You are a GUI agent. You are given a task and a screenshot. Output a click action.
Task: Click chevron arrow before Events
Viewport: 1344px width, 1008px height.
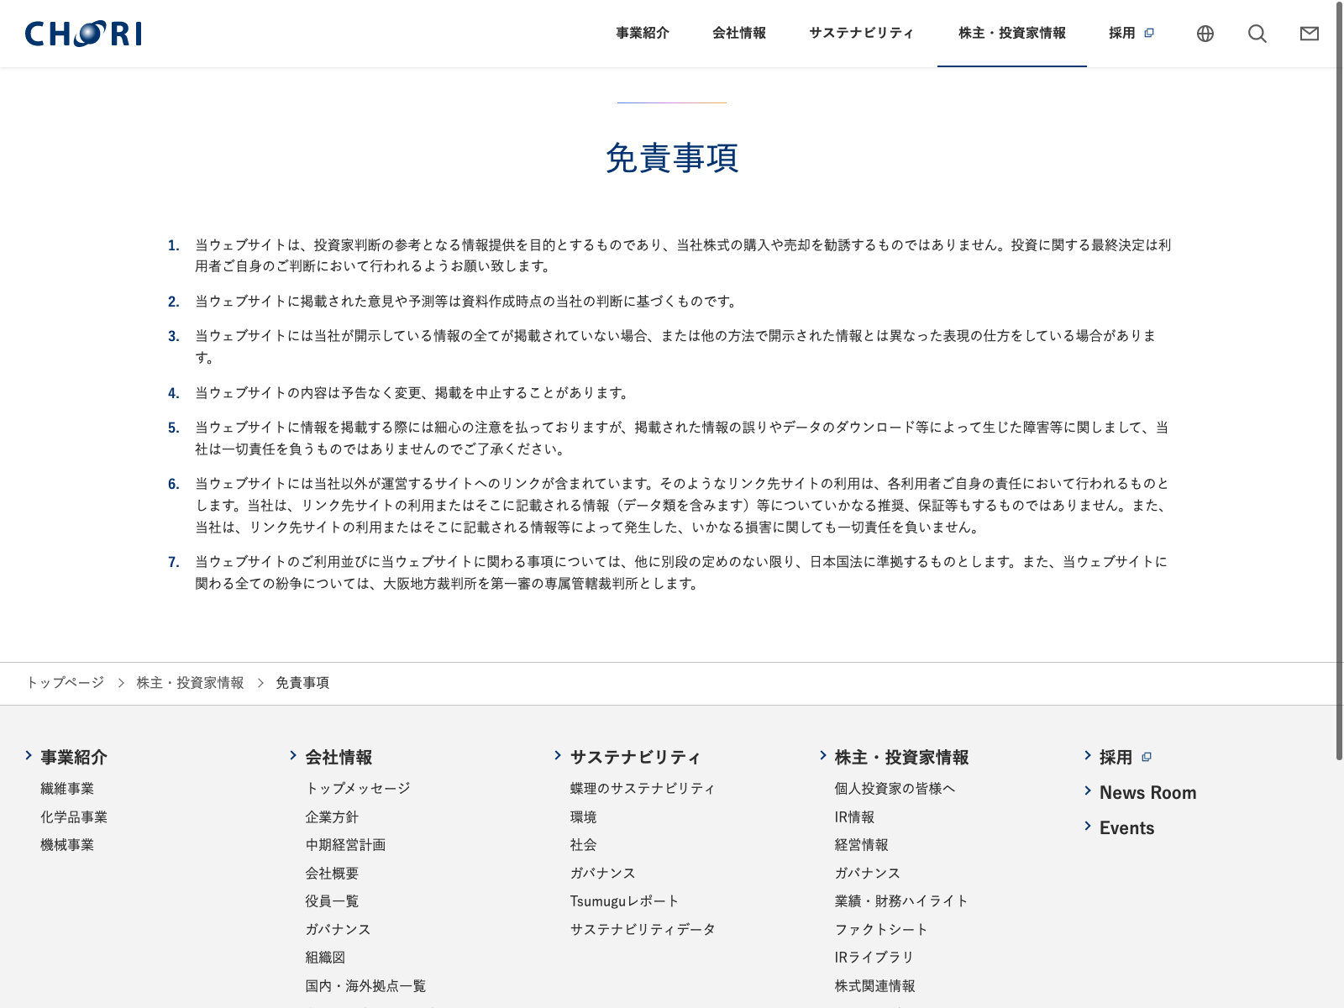pyautogui.click(x=1088, y=827)
